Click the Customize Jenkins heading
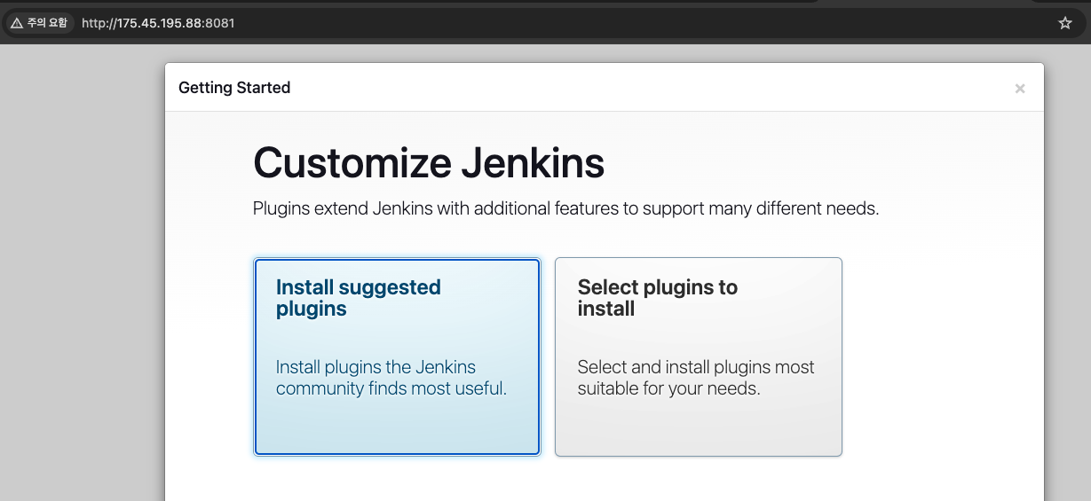 [429, 163]
